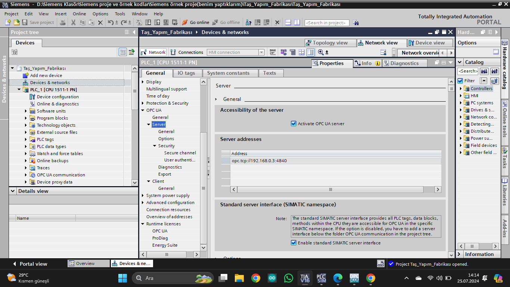Viewport: 510px width, 287px height.
Task: Collapse the Project tree panel arrow
Action: 134,32
